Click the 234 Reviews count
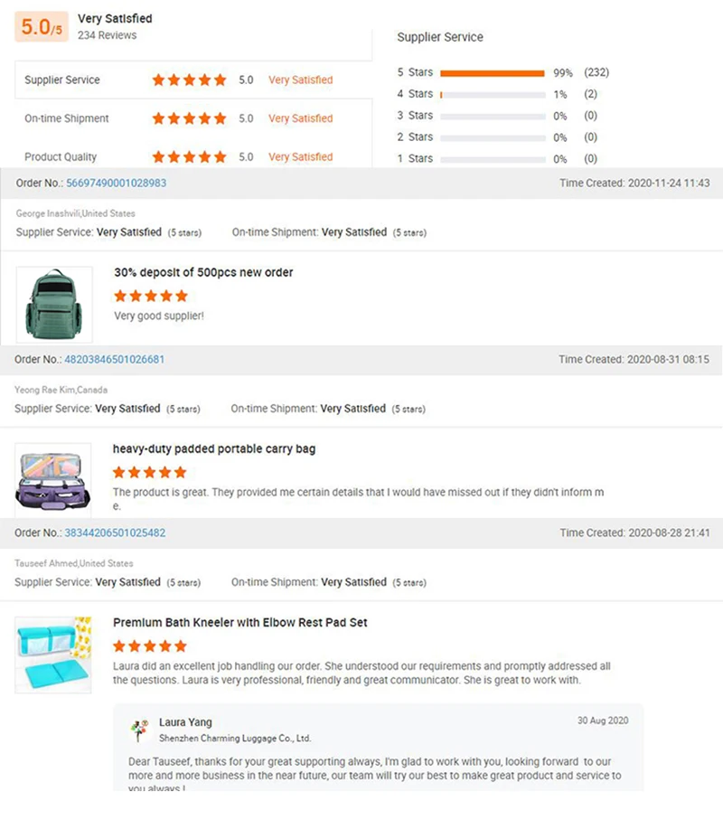This screenshot has height=820, width=723. (107, 35)
